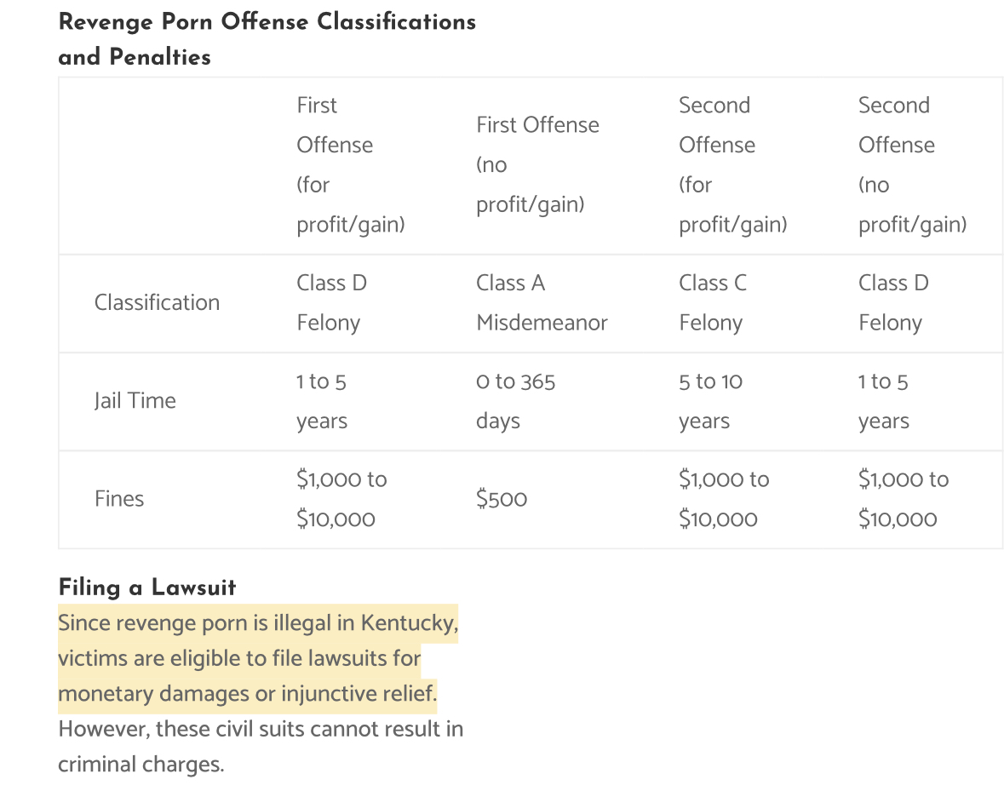The image size is (1004, 791).
Task: Click the highlighted 'victims are eligible to file' line
Action: click(x=239, y=658)
